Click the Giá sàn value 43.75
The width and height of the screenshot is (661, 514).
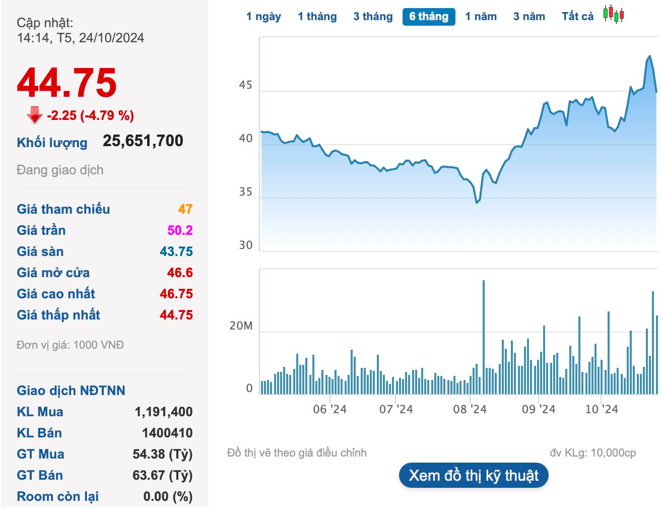click(x=176, y=251)
